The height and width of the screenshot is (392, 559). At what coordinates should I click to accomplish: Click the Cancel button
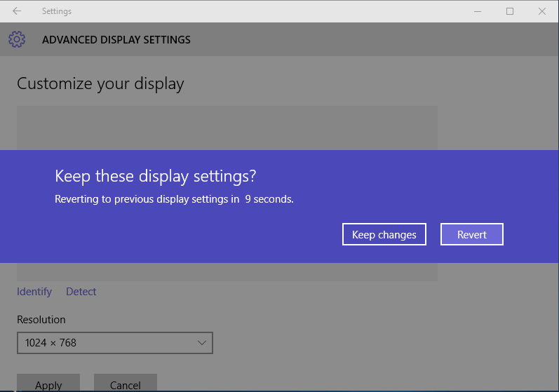(125, 383)
